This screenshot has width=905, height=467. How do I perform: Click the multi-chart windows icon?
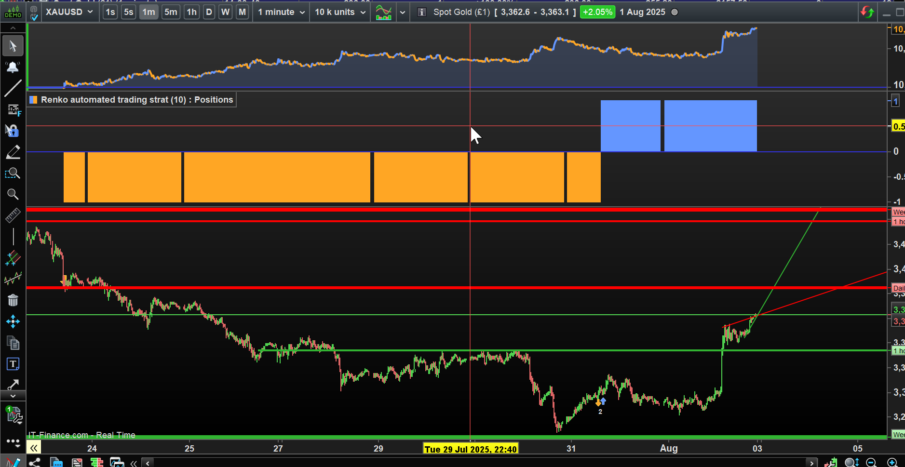point(117,463)
